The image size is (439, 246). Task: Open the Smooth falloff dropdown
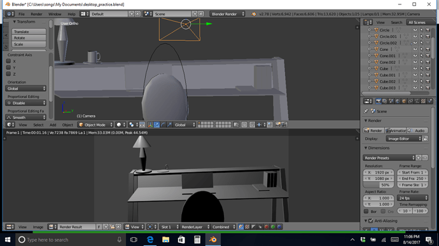(x=25, y=118)
